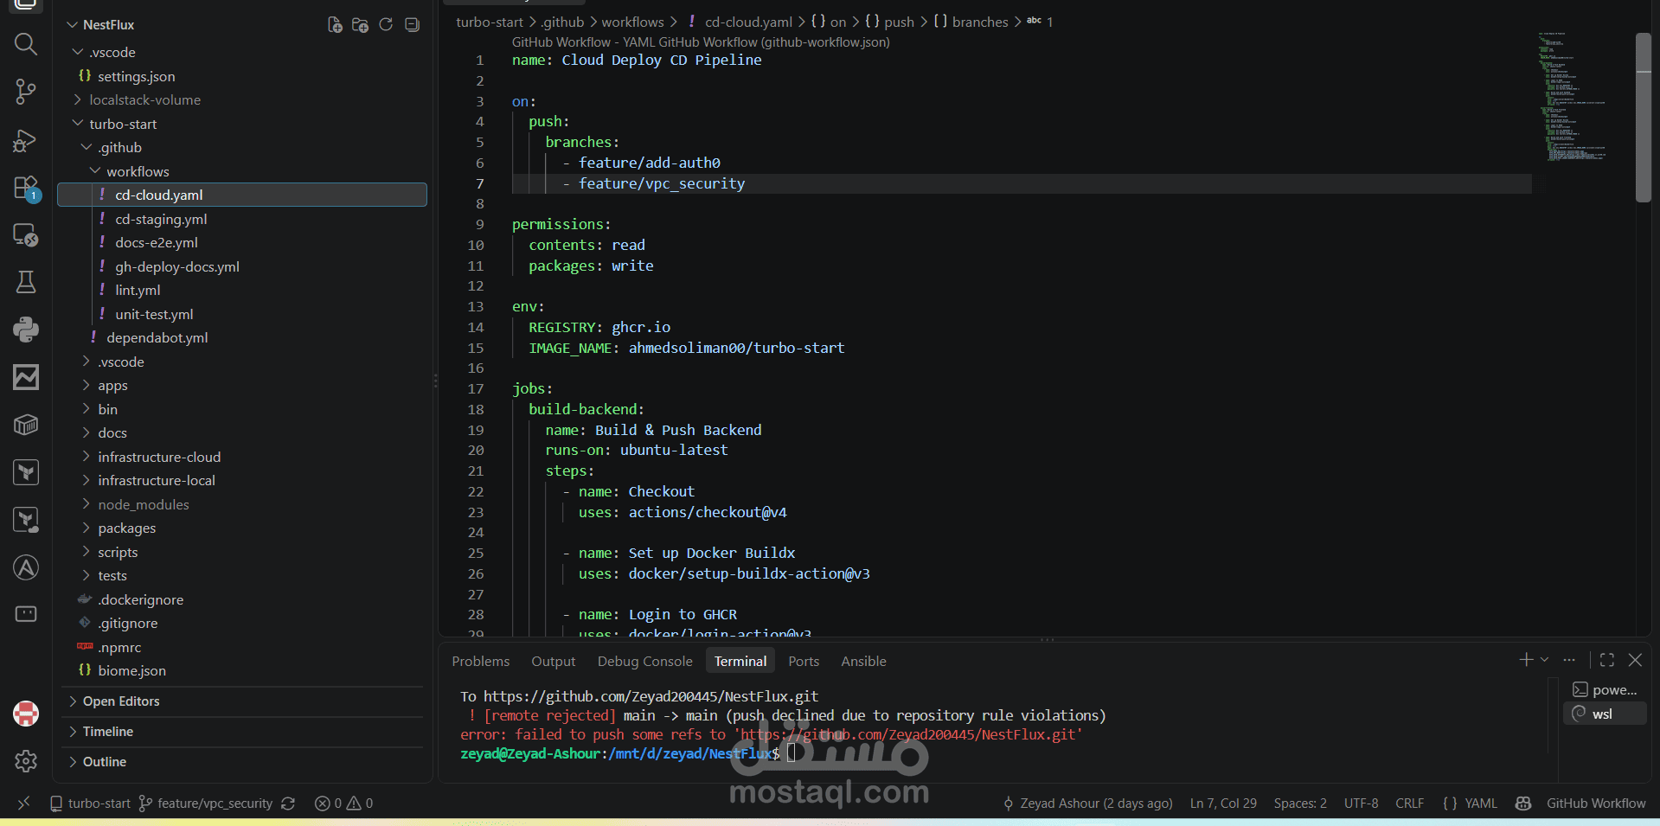
Task: Change indentation via Spaces: 2
Action: (x=1300, y=804)
